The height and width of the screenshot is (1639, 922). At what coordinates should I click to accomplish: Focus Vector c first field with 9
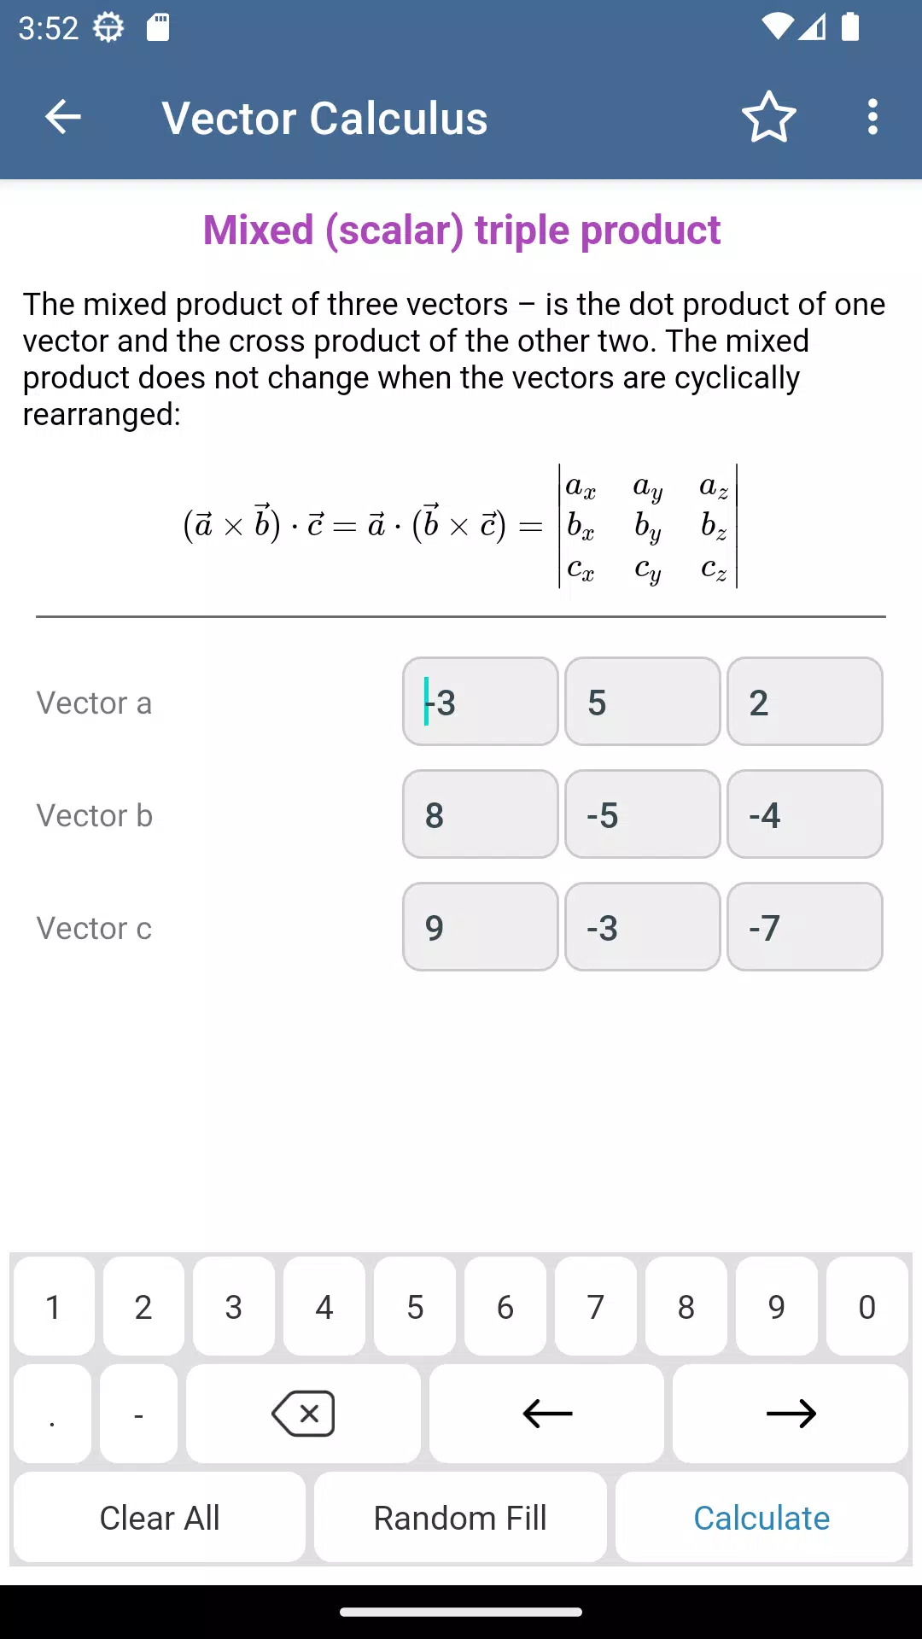click(x=481, y=927)
